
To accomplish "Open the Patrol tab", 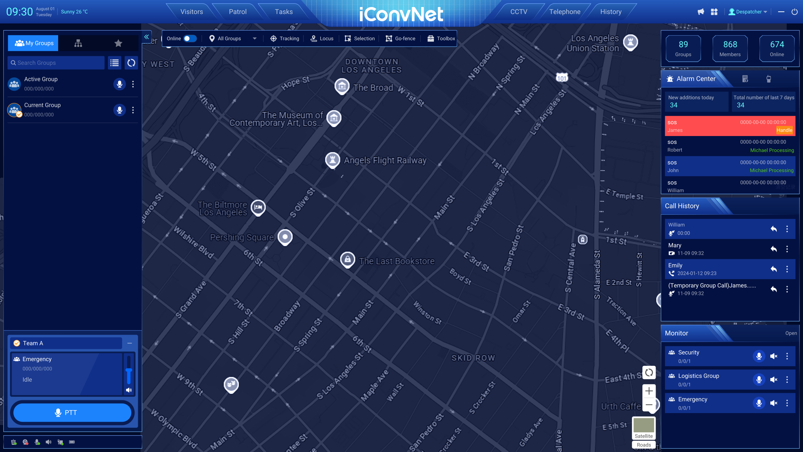I will tap(238, 12).
